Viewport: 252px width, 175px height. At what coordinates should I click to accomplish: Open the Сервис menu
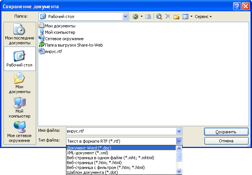(203, 17)
